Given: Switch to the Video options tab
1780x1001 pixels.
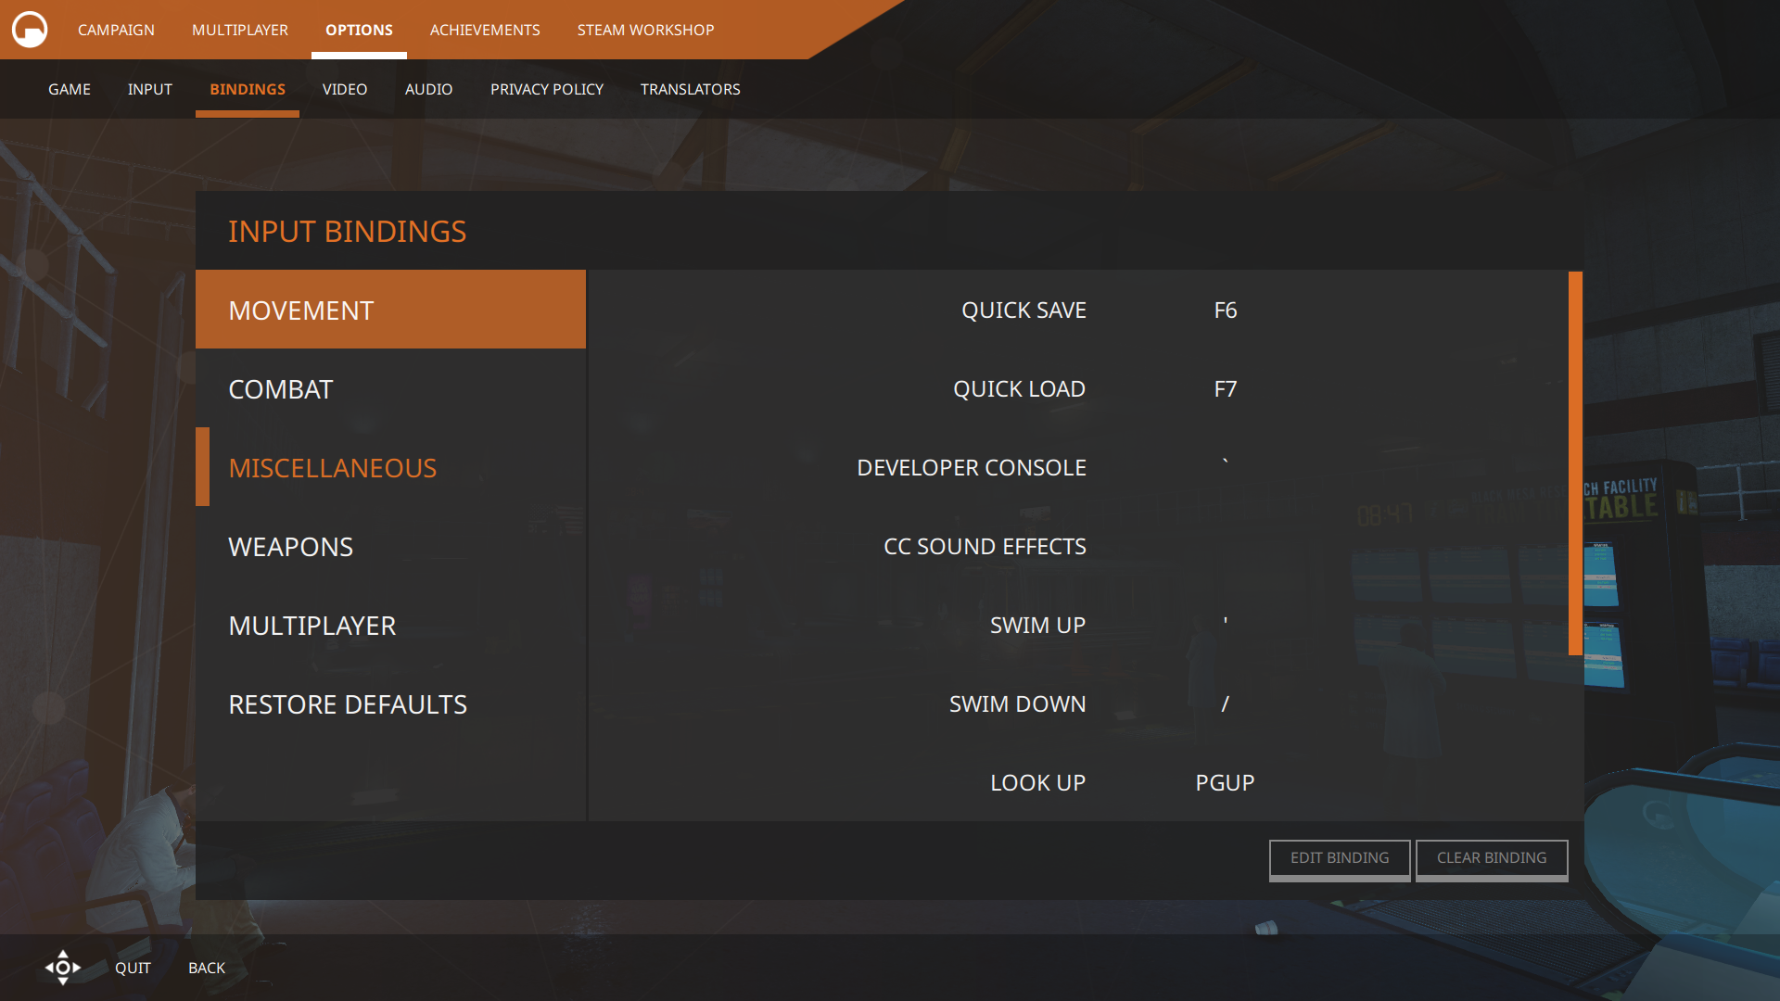Looking at the screenshot, I should tap(345, 89).
